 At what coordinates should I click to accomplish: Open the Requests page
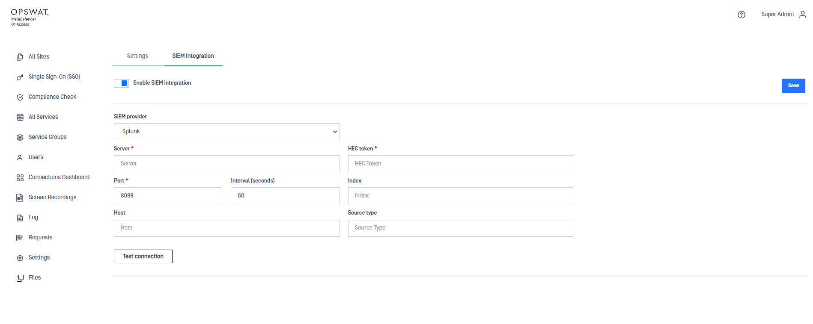[41, 237]
